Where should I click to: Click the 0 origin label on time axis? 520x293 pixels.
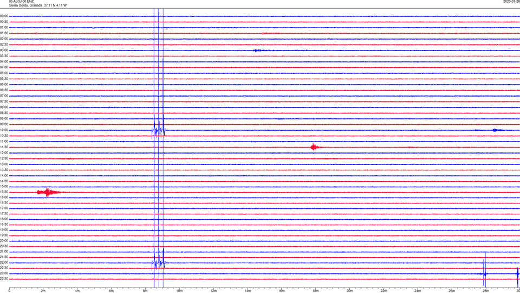click(x=9, y=291)
